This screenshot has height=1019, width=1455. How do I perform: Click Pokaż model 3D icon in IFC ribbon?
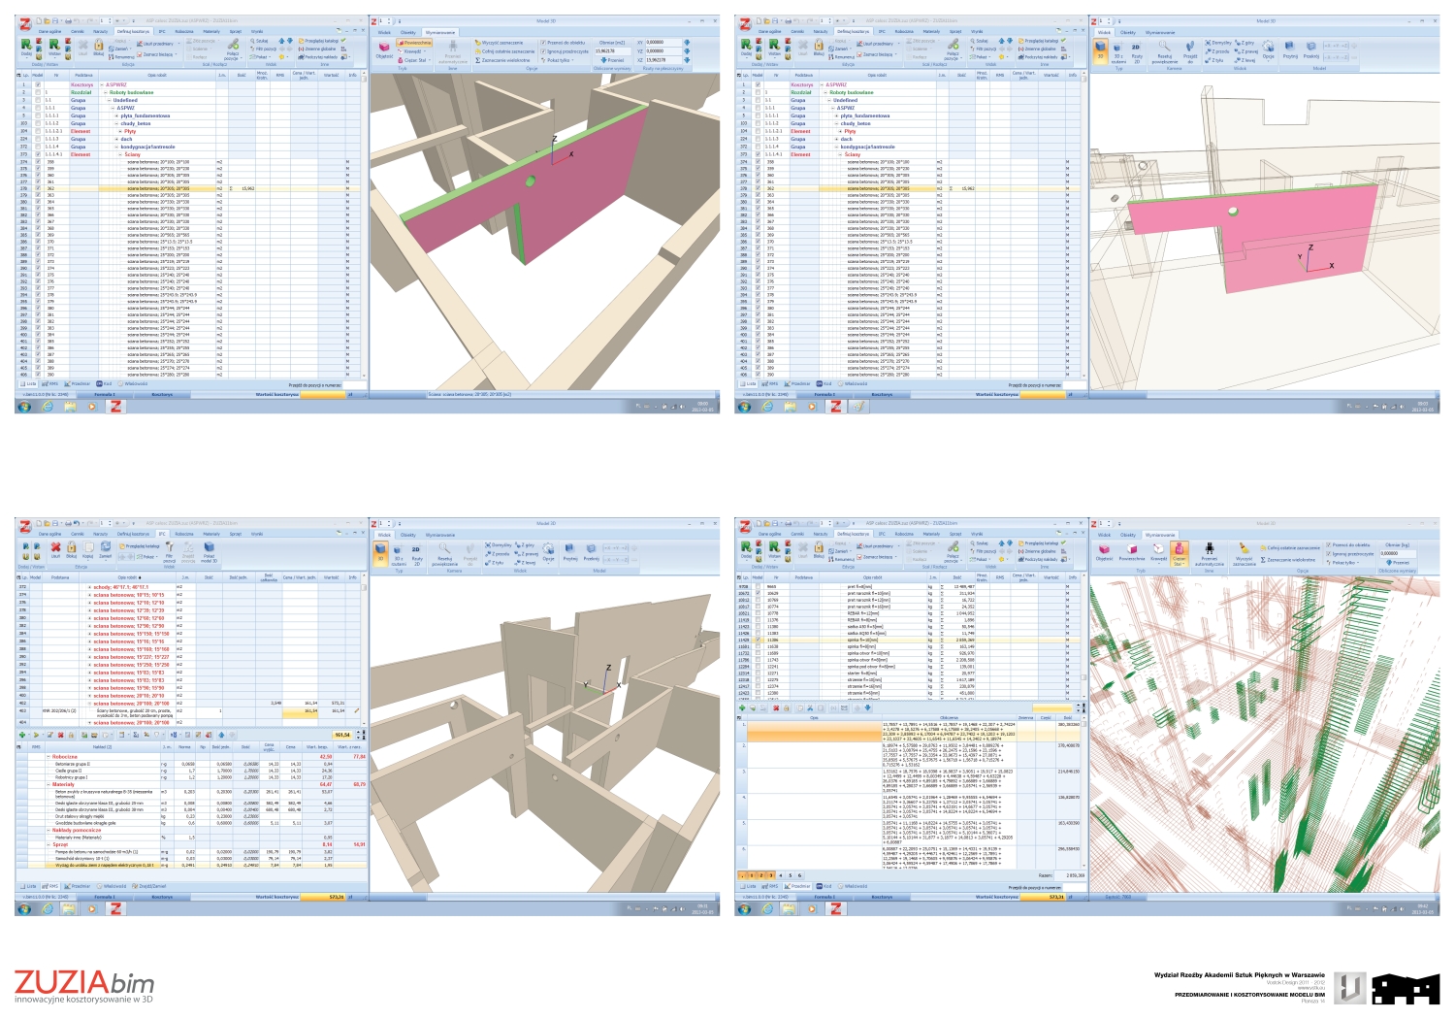click(x=209, y=549)
